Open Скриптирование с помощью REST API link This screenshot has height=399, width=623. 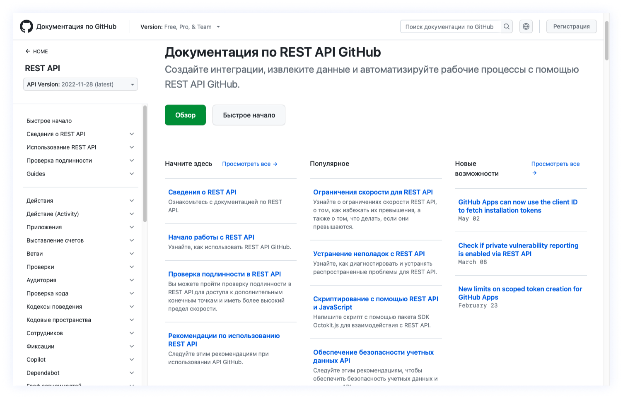(x=376, y=303)
